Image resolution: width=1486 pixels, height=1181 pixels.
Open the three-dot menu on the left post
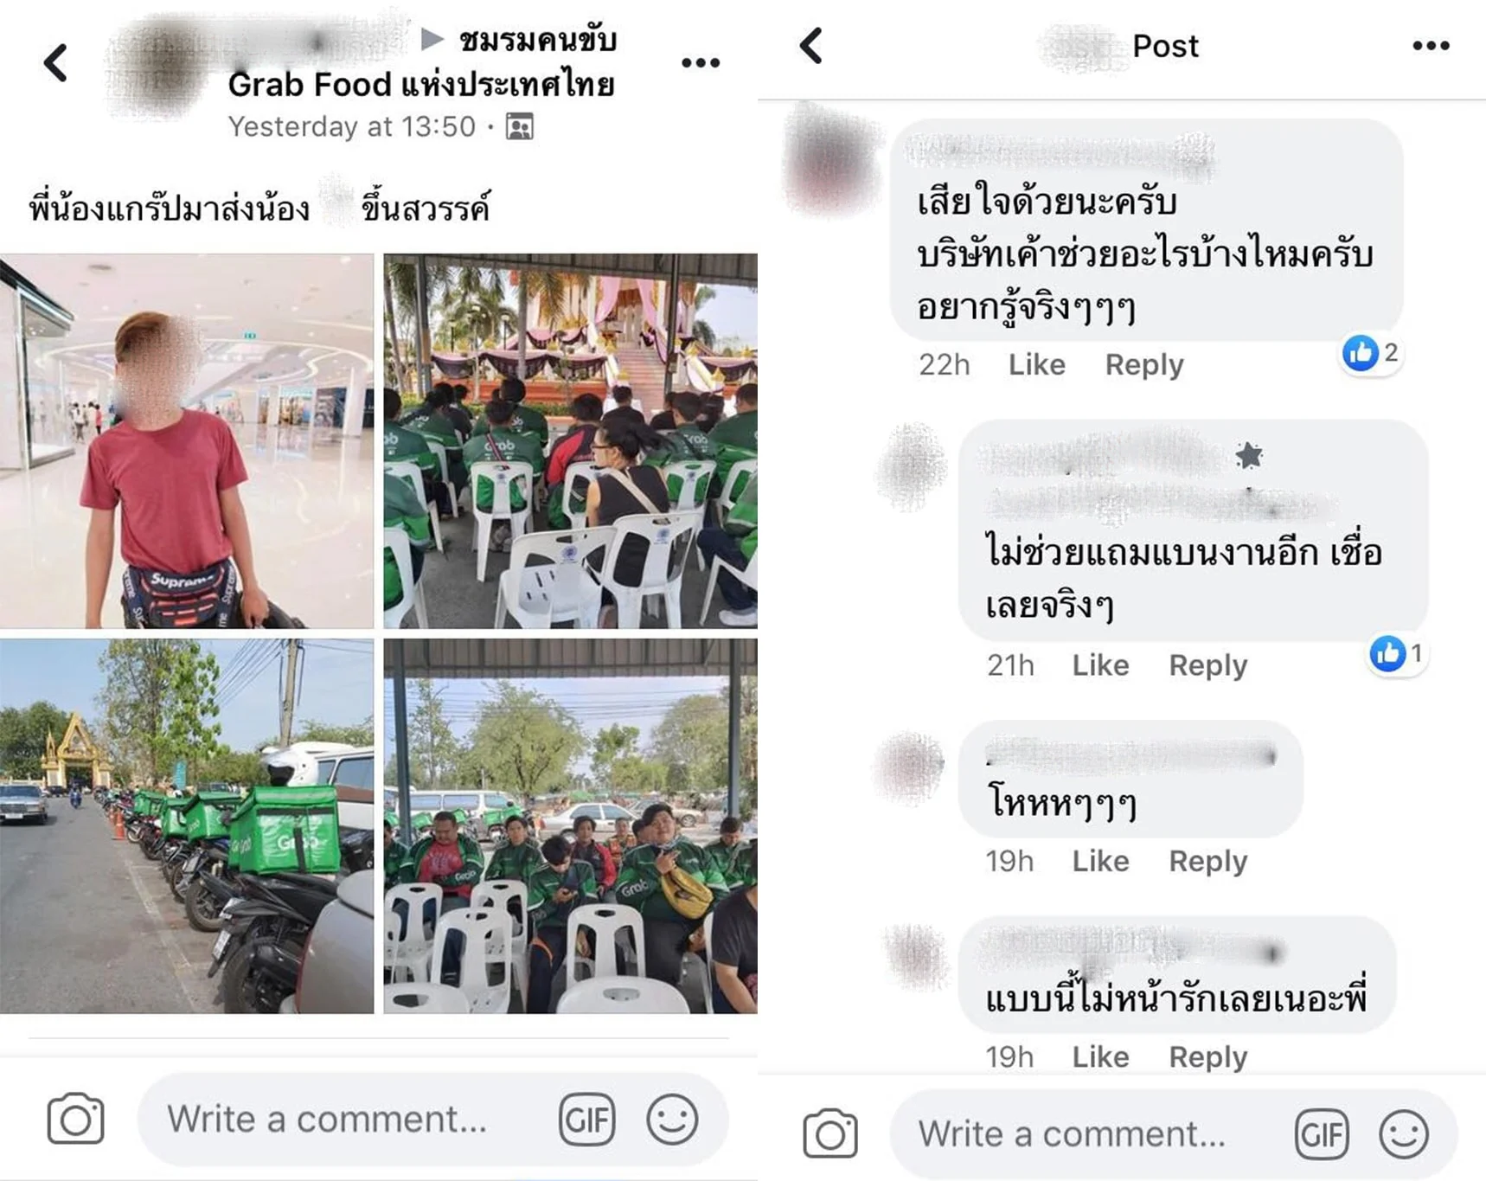click(700, 63)
